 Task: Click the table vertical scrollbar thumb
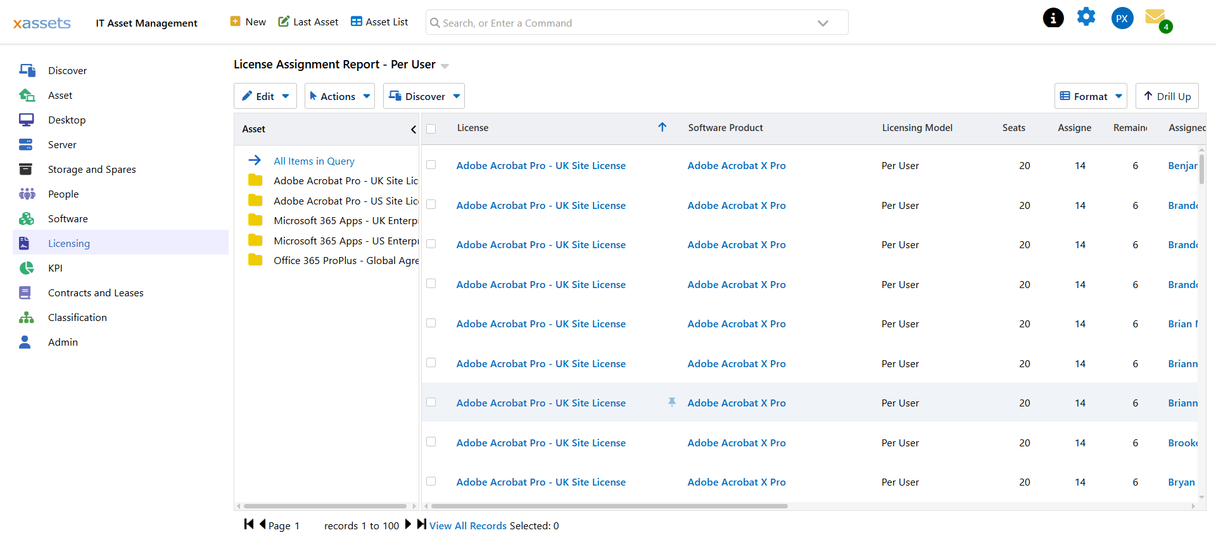click(1201, 168)
